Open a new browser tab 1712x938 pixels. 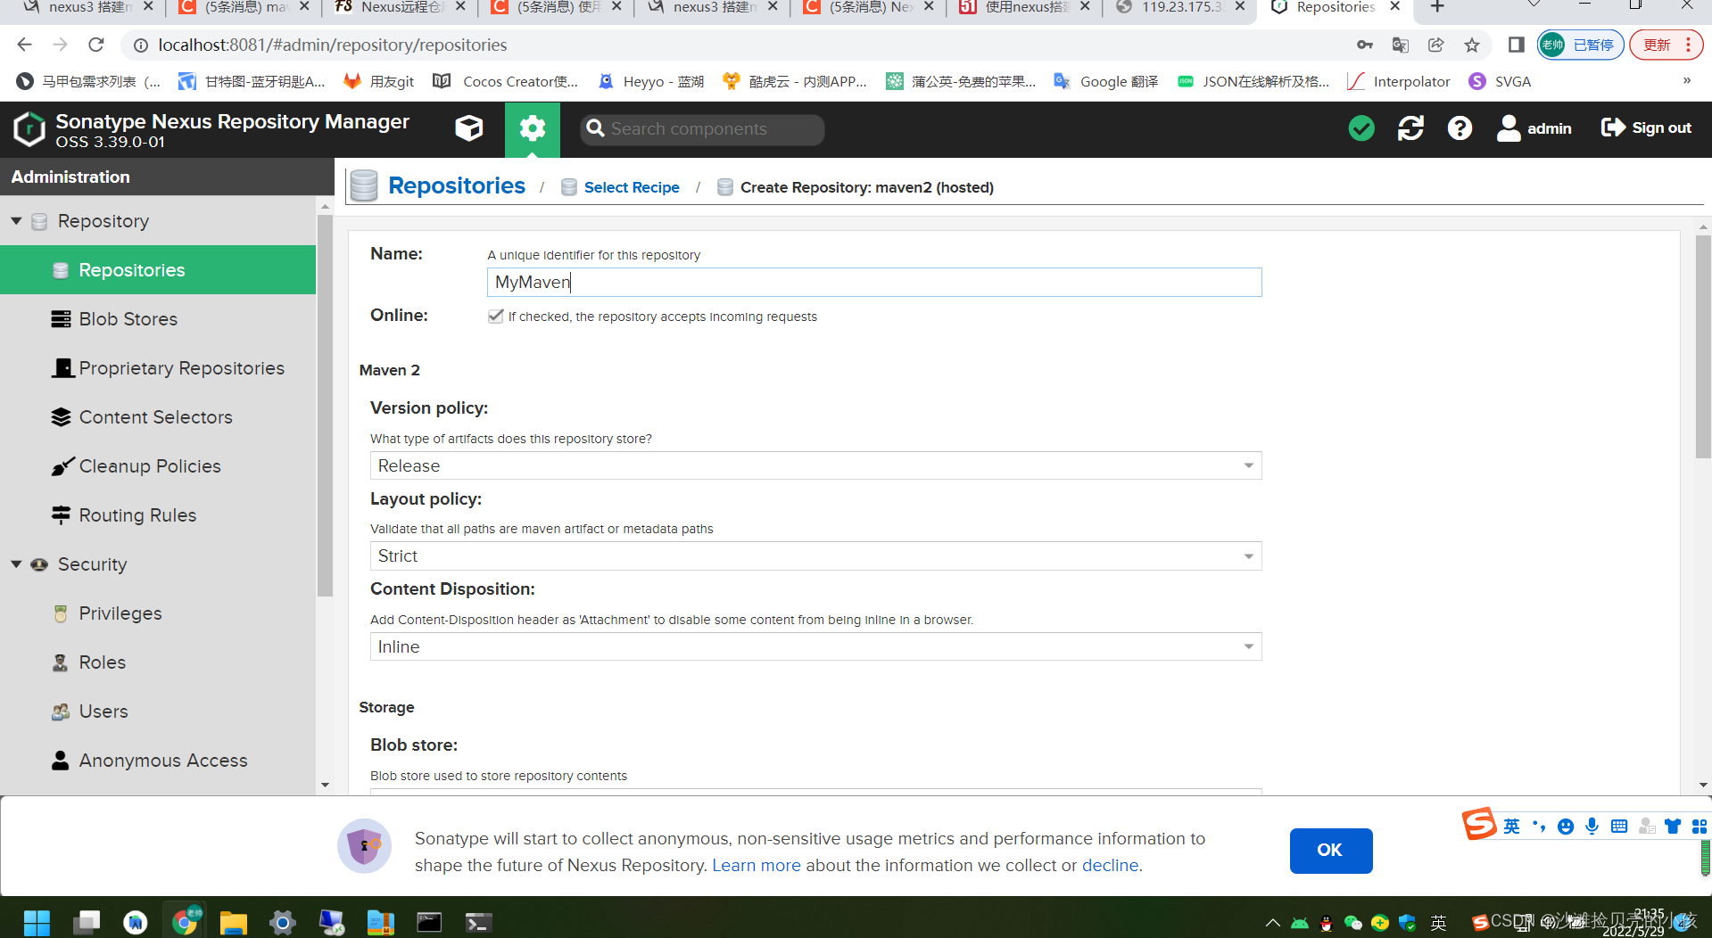(x=1437, y=7)
